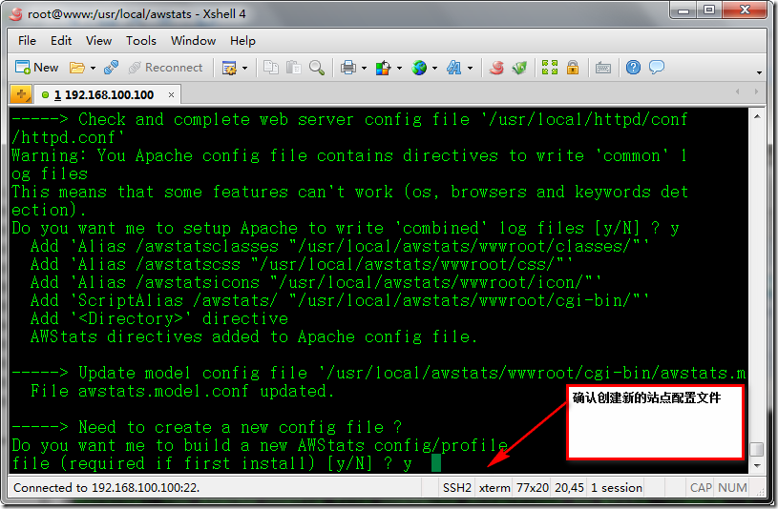Image resolution: width=778 pixels, height=509 pixels.
Task: Click the New session button
Action: click(x=36, y=68)
